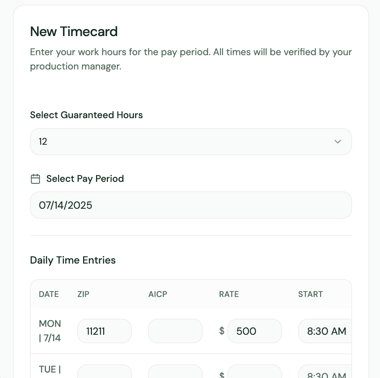Click Tuesday's empty rate field
This screenshot has height=378, width=380.
[254, 371]
